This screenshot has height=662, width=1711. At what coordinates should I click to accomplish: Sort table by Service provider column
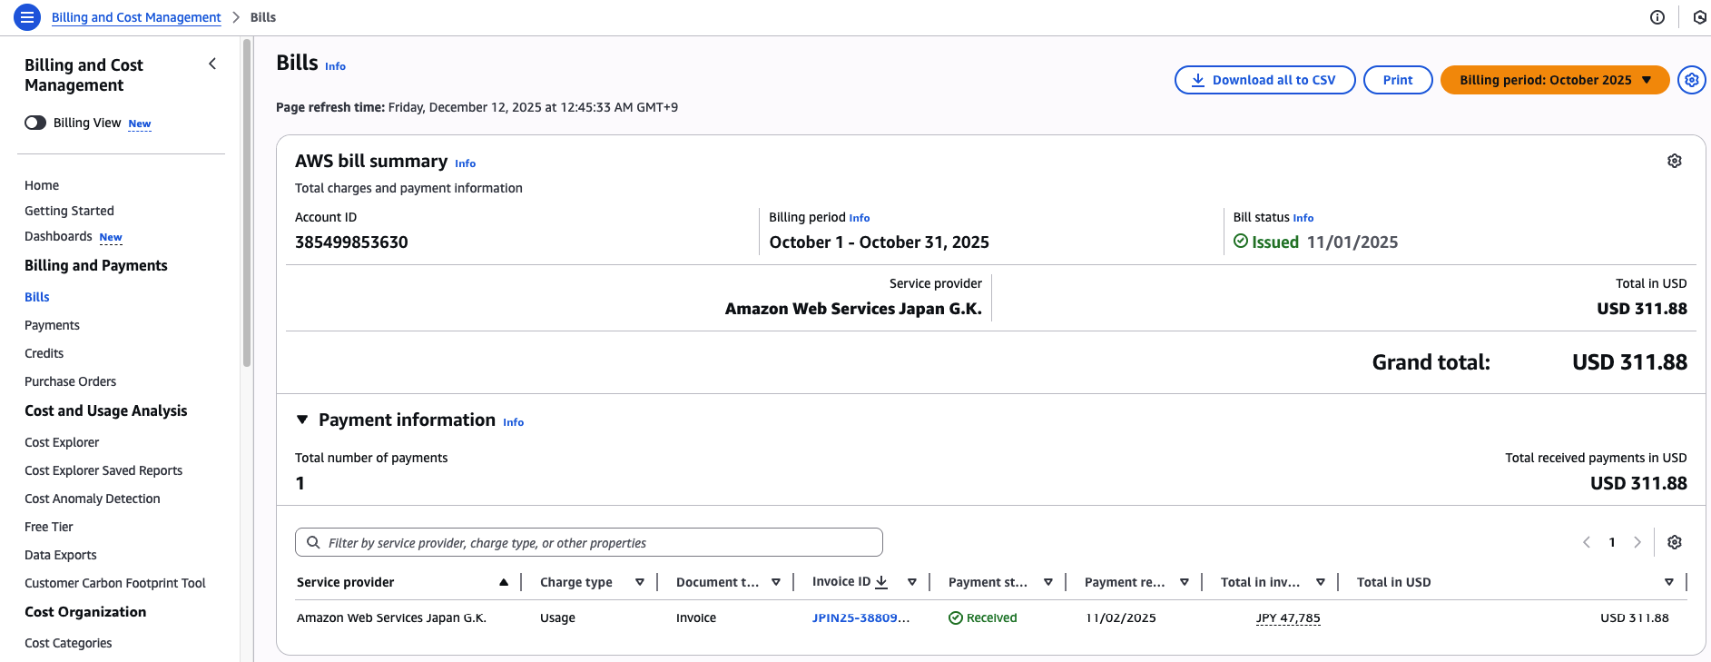tap(503, 582)
